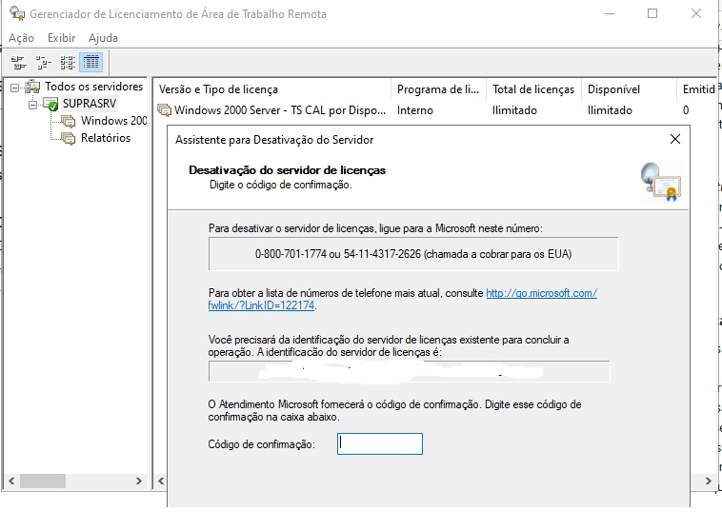This screenshot has height=530, width=722.
Task: Click the Relatórios node icon
Action: click(69, 138)
